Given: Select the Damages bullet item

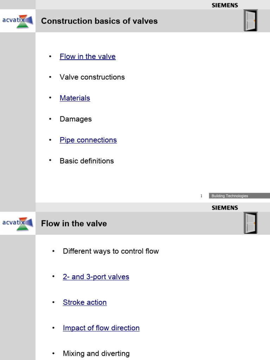Looking at the screenshot, I should (76, 119).
